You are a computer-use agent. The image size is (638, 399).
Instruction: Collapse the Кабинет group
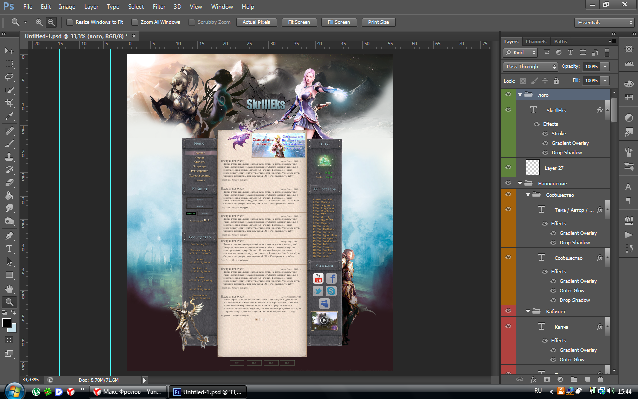pyautogui.click(x=528, y=311)
